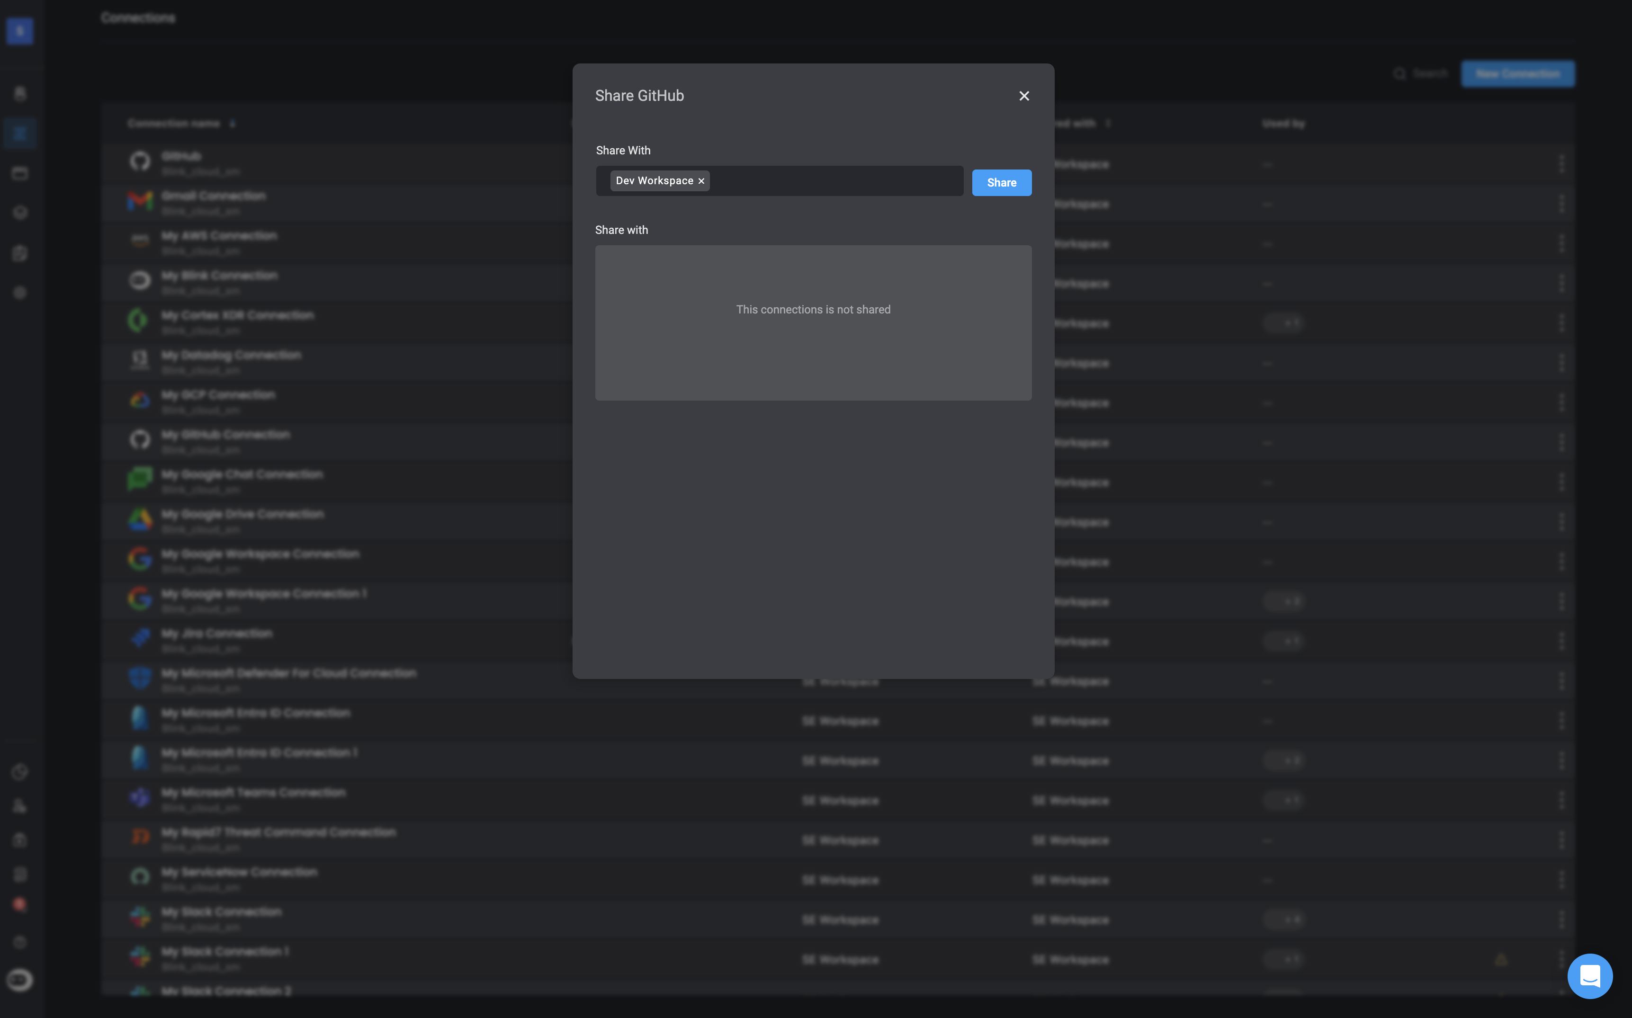The width and height of the screenshot is (1632, 1018).
Task: Focus the Share With input field
Action: 779,181
